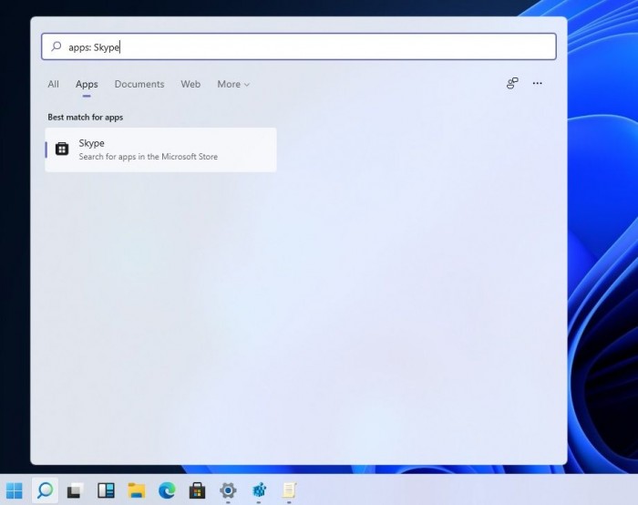Click the blue cubes app in the taskbar
Viewport: 638px width, 505px height.
(259, 490)
